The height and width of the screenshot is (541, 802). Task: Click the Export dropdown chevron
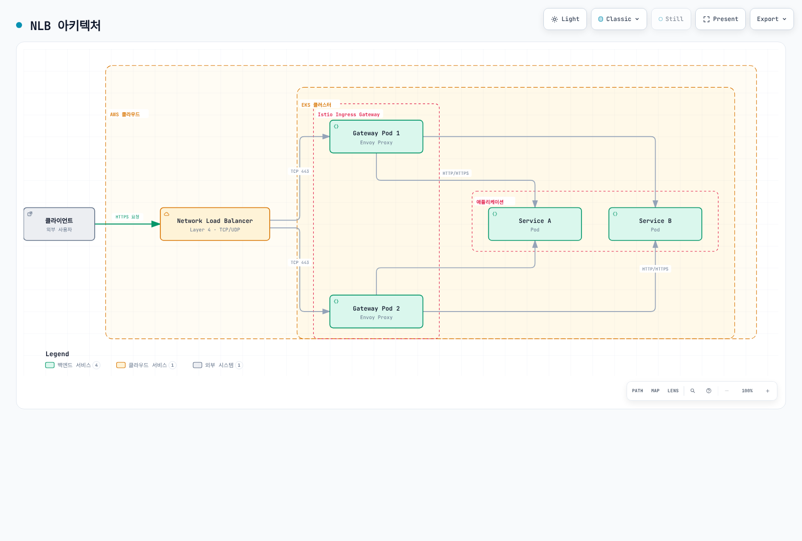[x=784, y=19]
